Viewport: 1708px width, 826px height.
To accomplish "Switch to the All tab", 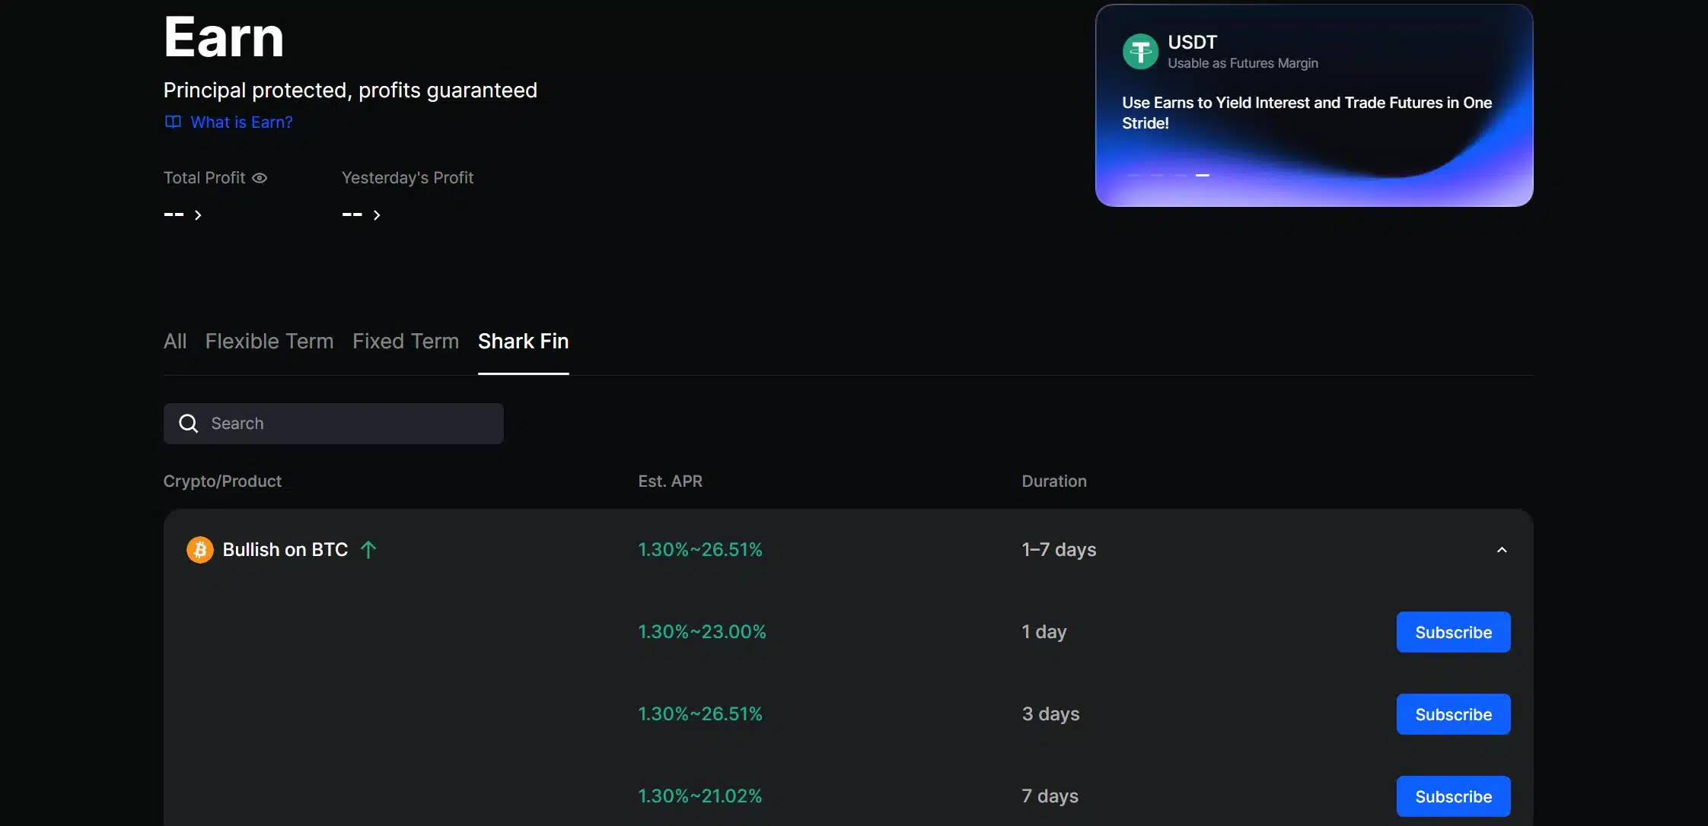I will coord(175,342).
